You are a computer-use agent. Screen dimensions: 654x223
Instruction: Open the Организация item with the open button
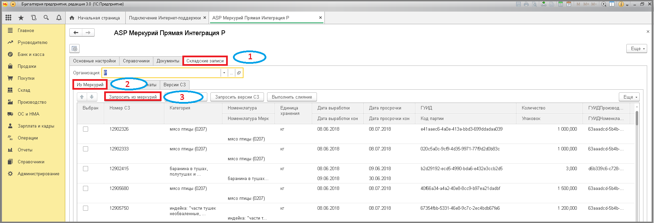pos(239,73)
